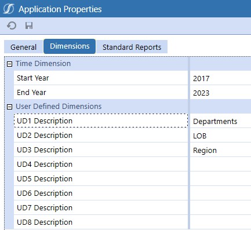Click the empty UD8 Description value field
251x230 pixels.
[x=220, y=222]
